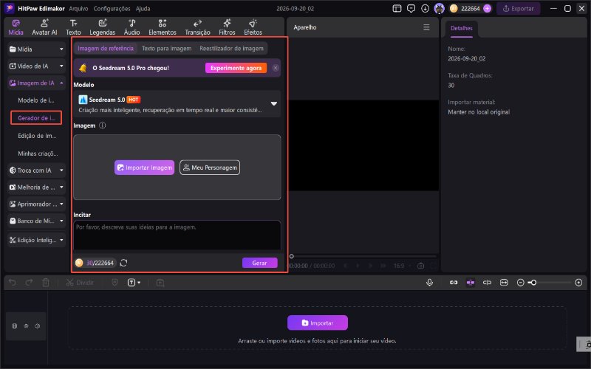
Task: Click the fit timeline to window icon
Action: (x=504, y=283)
